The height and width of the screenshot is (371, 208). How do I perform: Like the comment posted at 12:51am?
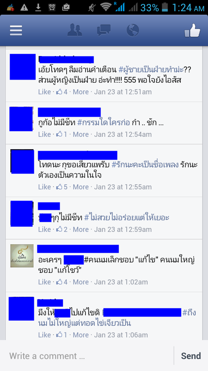(45, 92)
